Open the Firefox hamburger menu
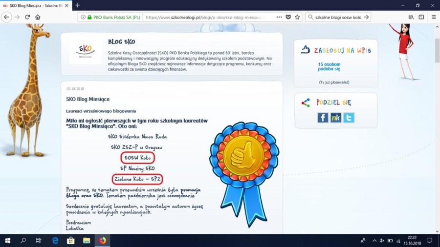This screenshot has width=440, height=247. 434,17
